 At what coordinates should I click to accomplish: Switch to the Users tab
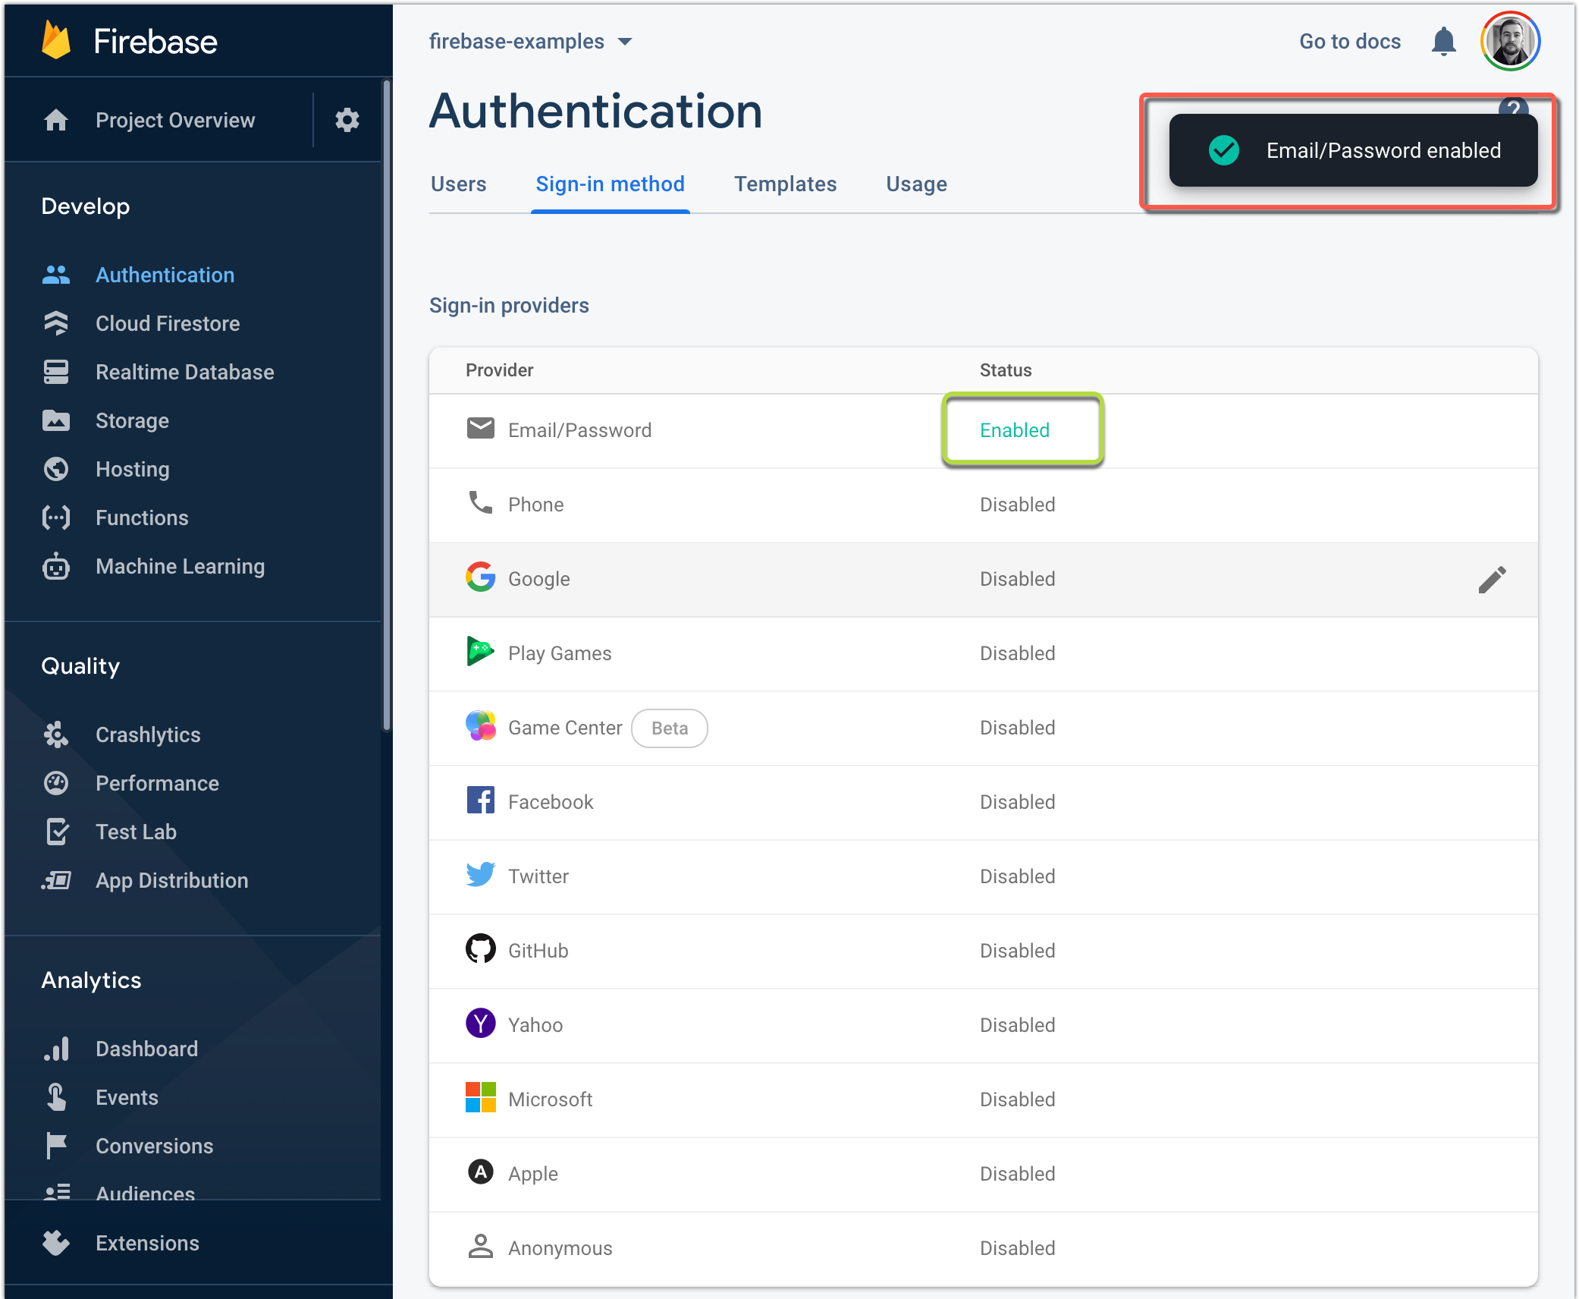tap(459, 184)
